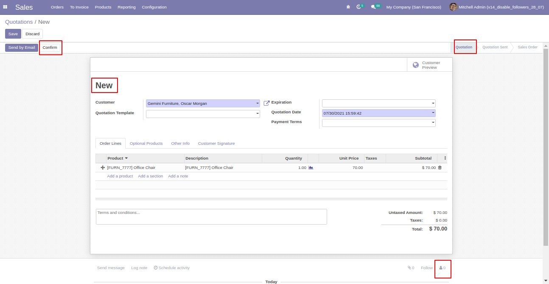Expand the Customer dropdown
This screenshot has width=549, height=284.
pyautogui.click(x=258, y=103)
